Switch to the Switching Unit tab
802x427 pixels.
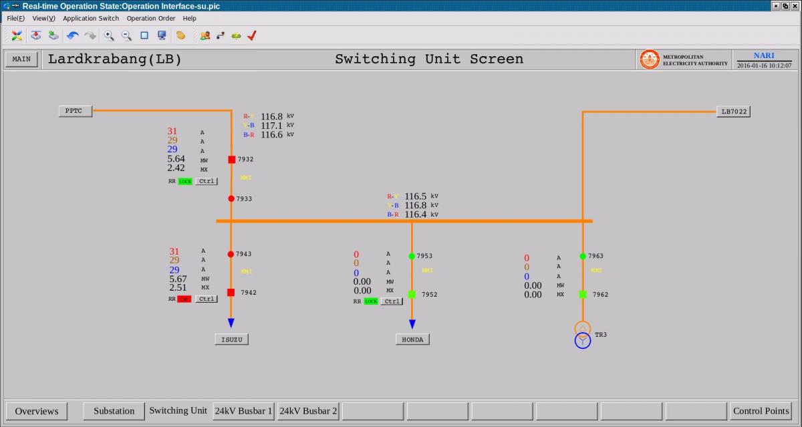[178, 410]
